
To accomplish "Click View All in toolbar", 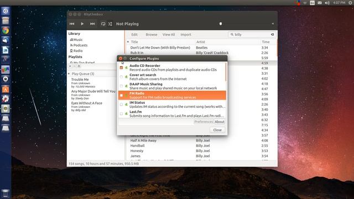I will pyautogui.click(x=169, y=34).
